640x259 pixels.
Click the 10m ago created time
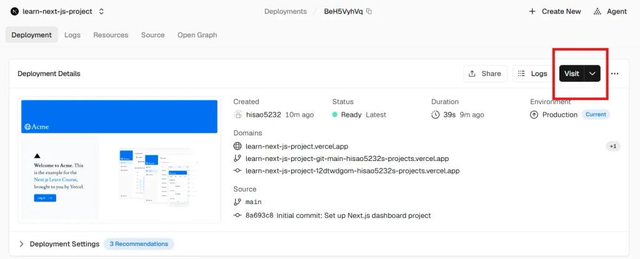(x=299, y=115)
